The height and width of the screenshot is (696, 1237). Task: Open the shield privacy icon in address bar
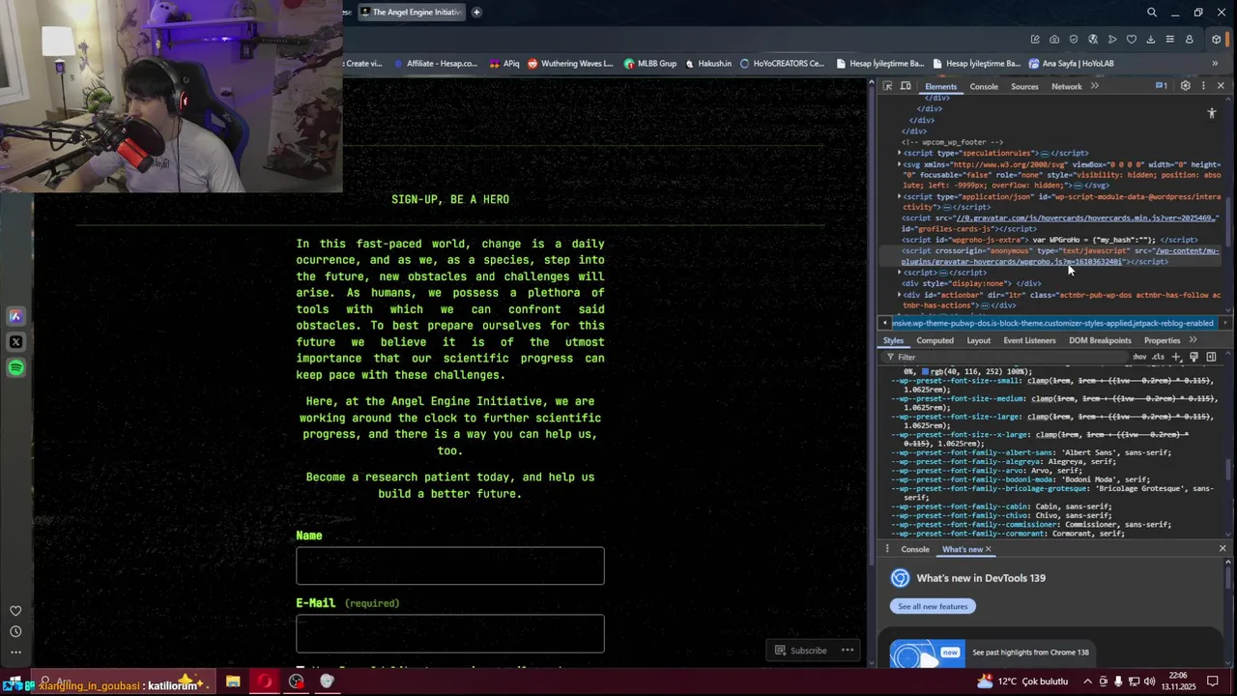coord(1074,40)
